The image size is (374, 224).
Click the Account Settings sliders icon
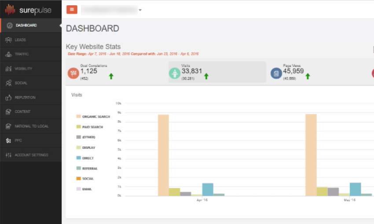8,155
